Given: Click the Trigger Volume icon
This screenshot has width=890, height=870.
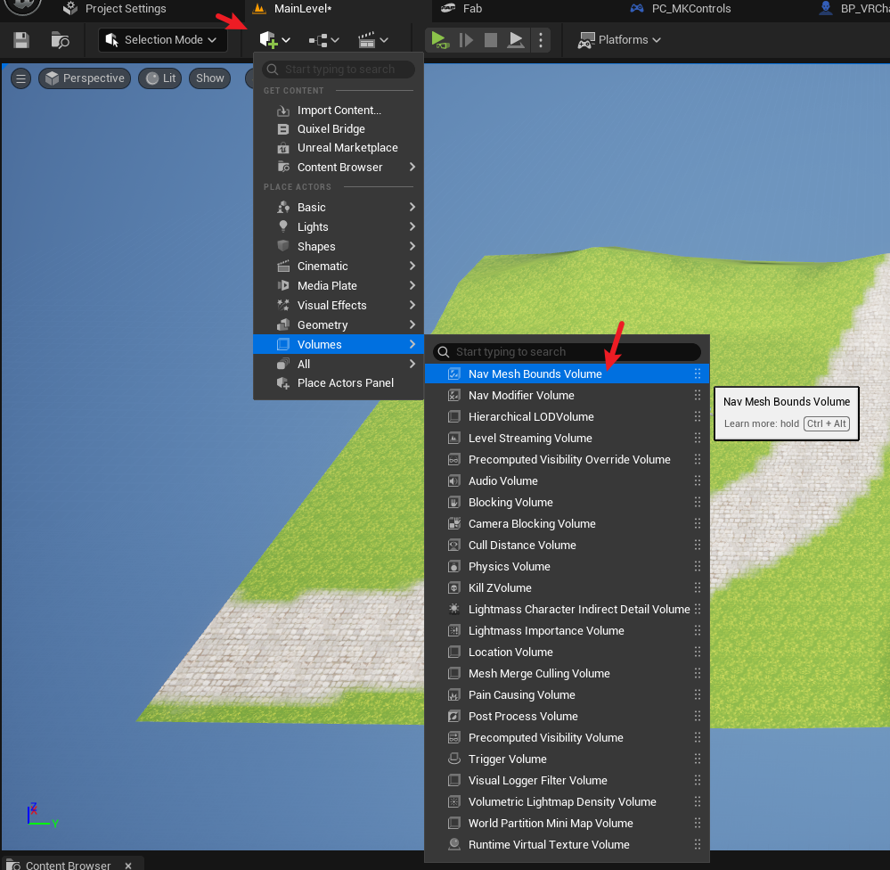Looking at the screenshot, I should click(454, 759).
